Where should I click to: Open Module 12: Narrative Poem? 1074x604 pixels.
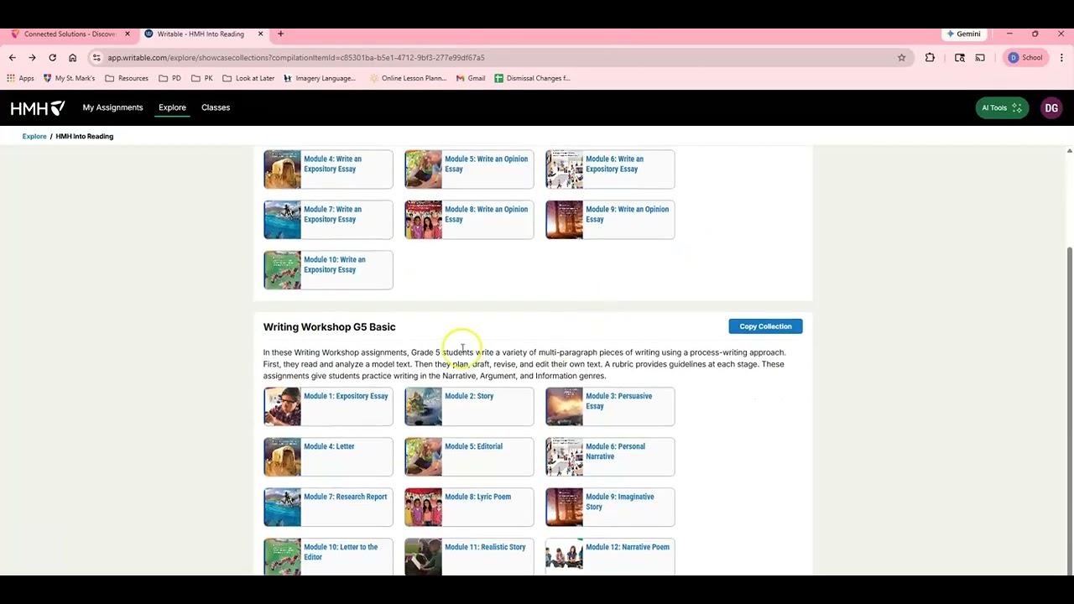tap(610, 557)
